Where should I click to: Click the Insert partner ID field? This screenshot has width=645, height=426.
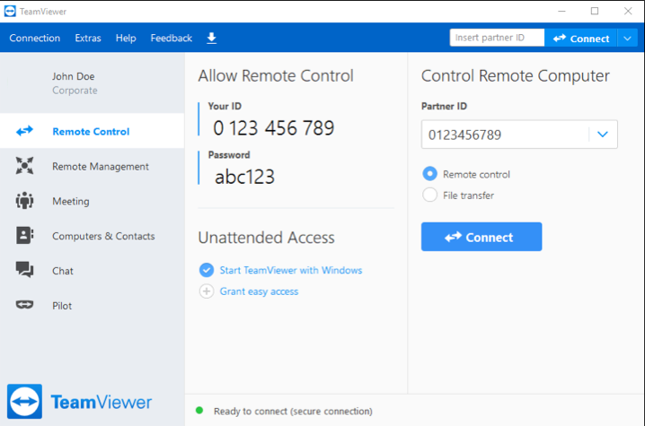[497, 38]
